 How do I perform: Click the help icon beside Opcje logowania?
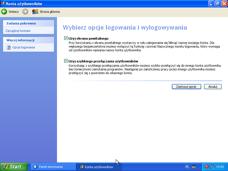tap(9, 47)
